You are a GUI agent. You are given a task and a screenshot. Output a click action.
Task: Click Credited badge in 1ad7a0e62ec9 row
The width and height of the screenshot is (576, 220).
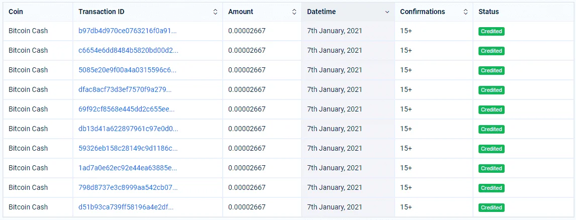492,168
